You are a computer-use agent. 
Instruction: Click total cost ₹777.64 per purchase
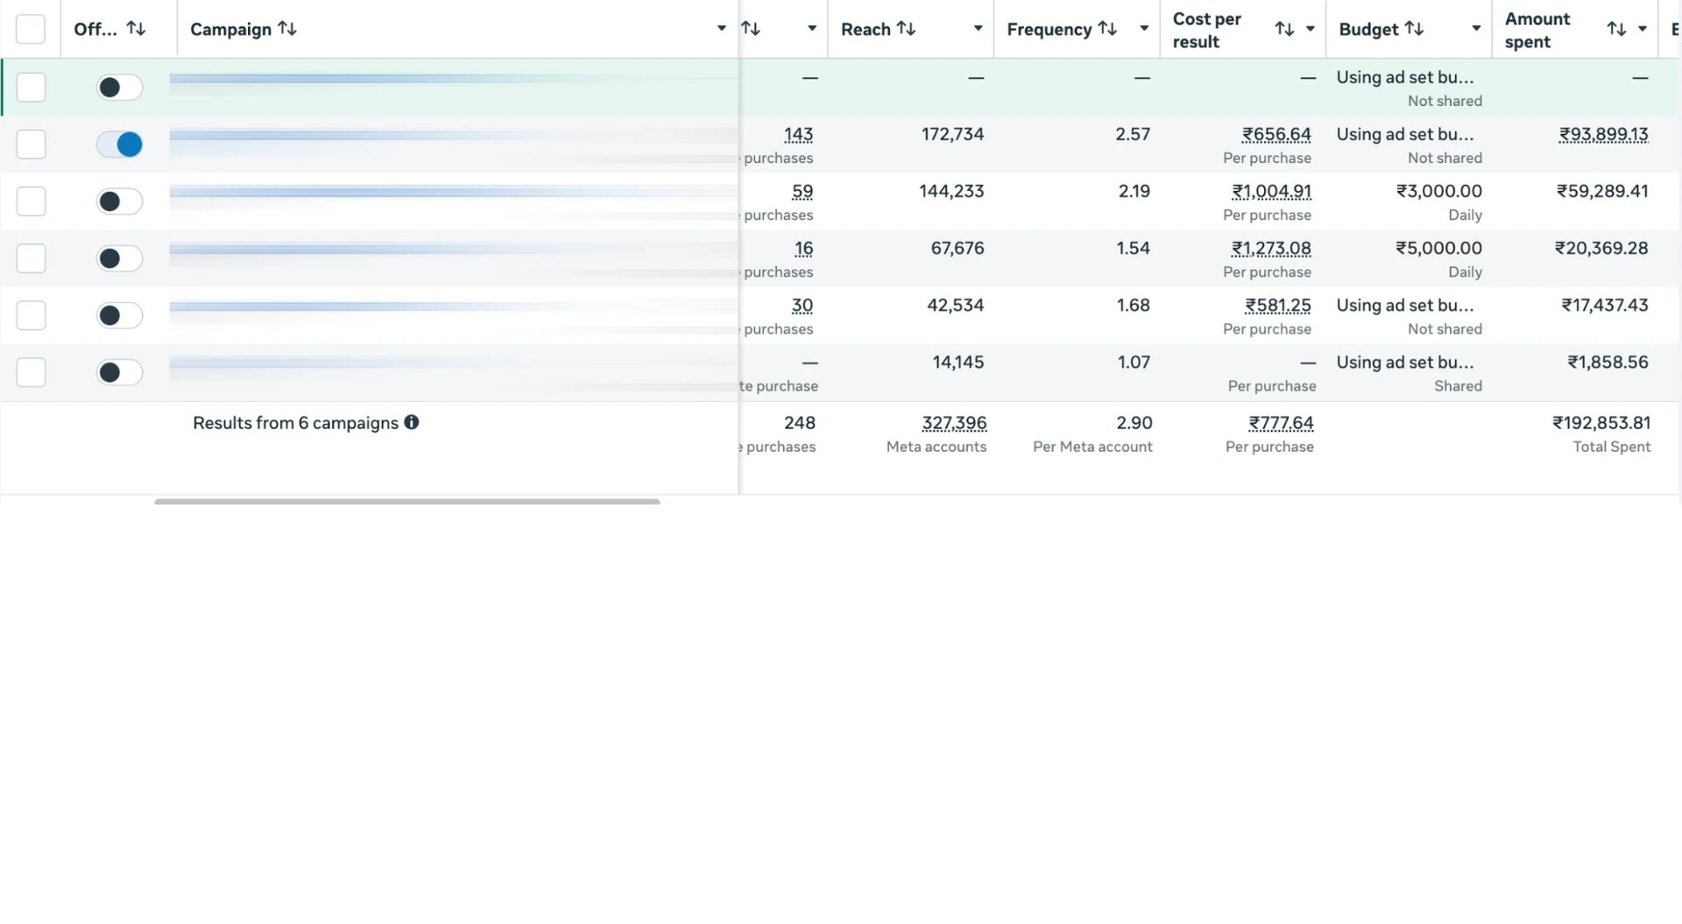tap(1281, 423)
